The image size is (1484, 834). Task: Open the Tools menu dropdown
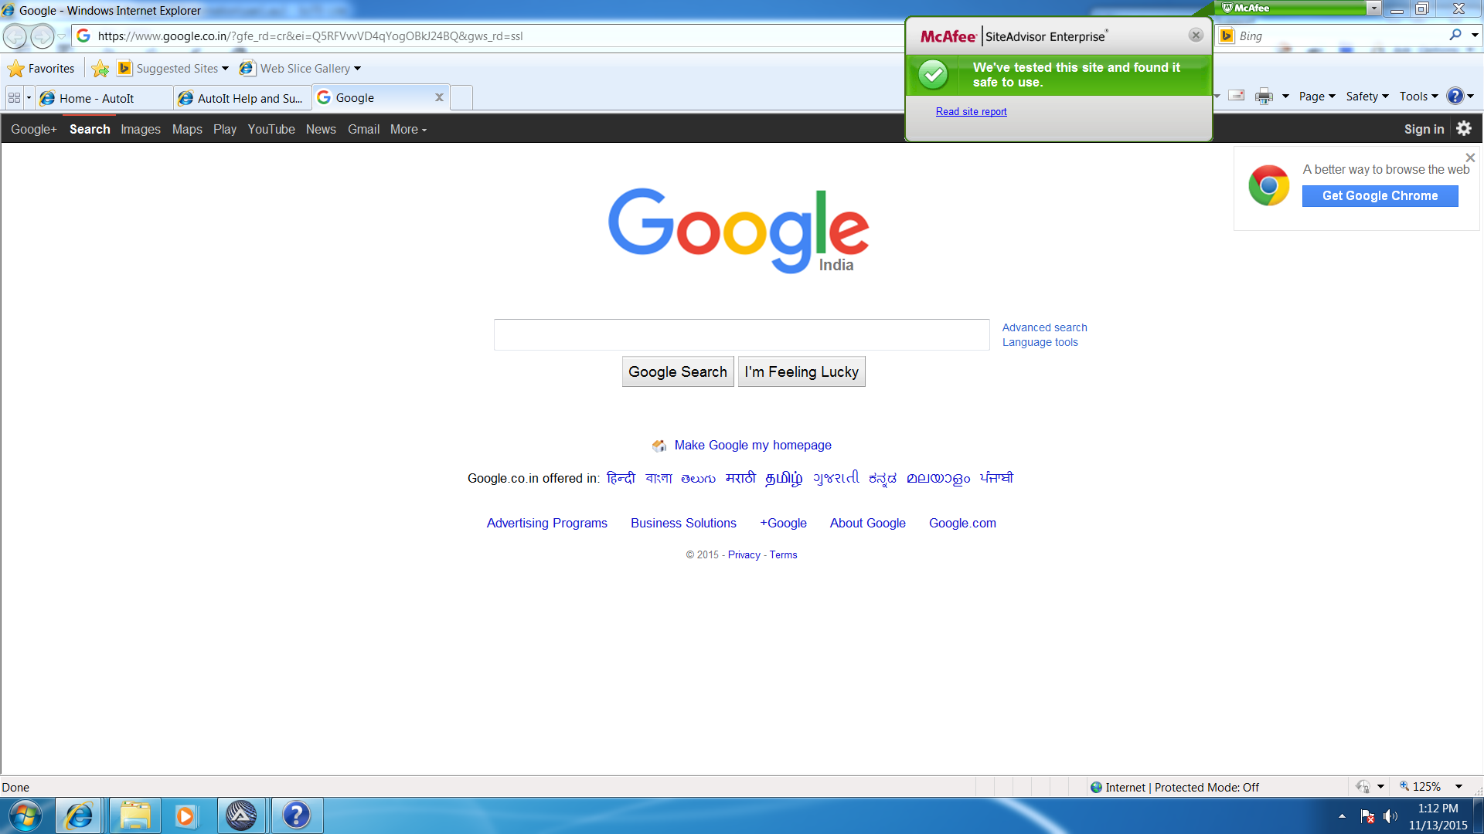pos(1418,97)
